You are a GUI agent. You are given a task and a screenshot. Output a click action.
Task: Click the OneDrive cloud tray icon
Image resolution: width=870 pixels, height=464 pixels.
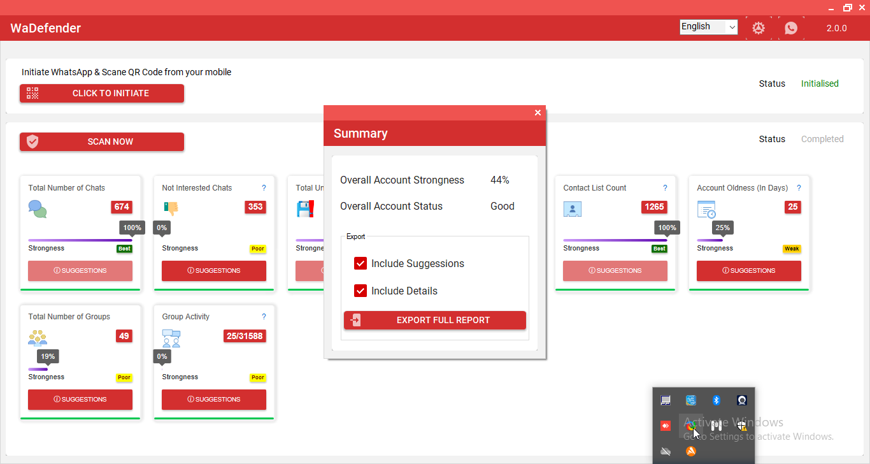pyautogui.click(x=666, y=451)
